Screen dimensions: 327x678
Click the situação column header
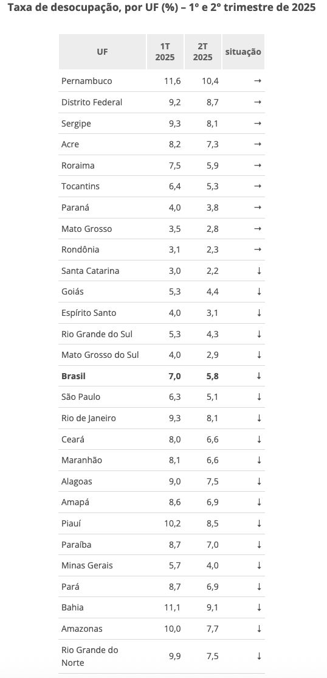[x=243, y=52]
